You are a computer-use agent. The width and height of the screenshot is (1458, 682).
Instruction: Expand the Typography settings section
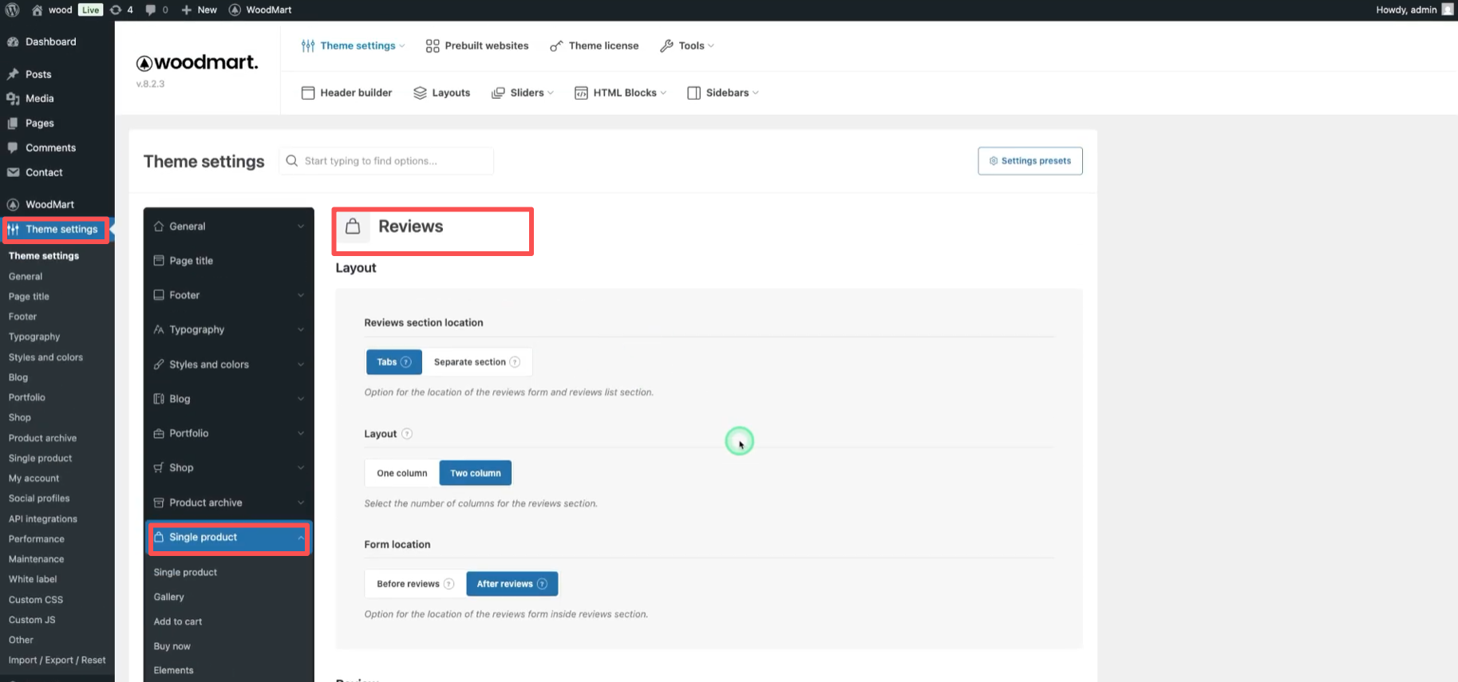(228, 329)
